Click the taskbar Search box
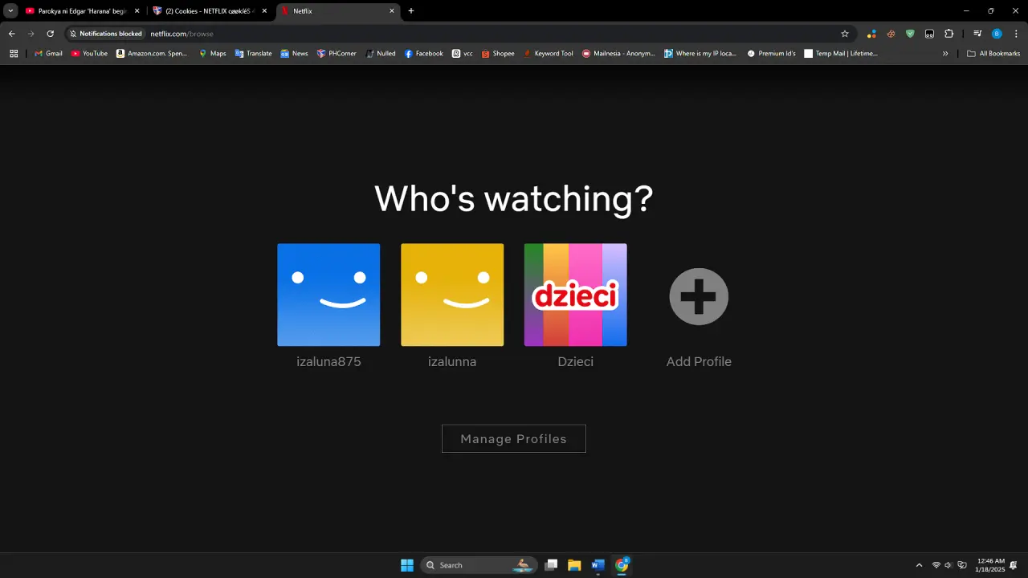 478,565
